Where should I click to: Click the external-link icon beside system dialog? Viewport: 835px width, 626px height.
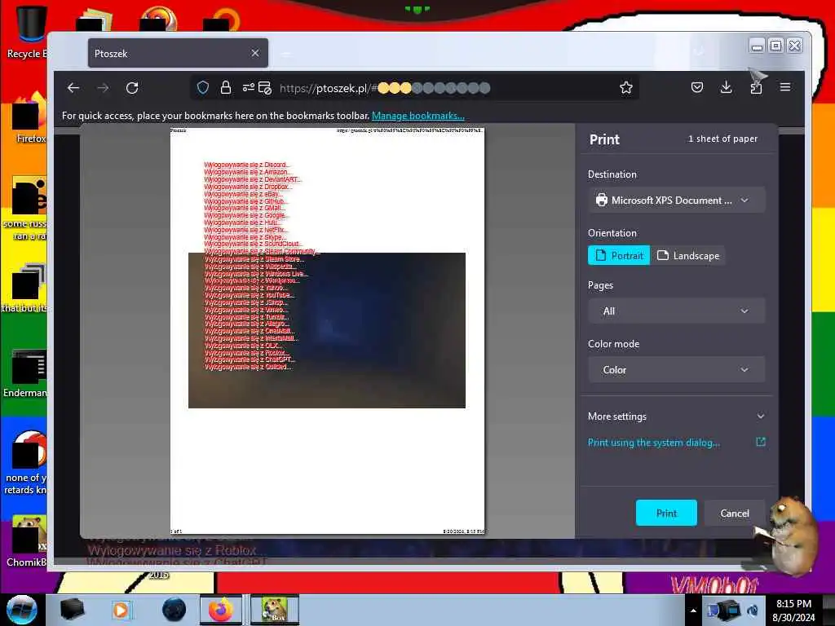pos(761,442)
